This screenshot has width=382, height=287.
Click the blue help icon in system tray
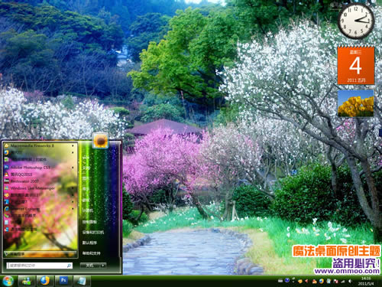[287, 280]
